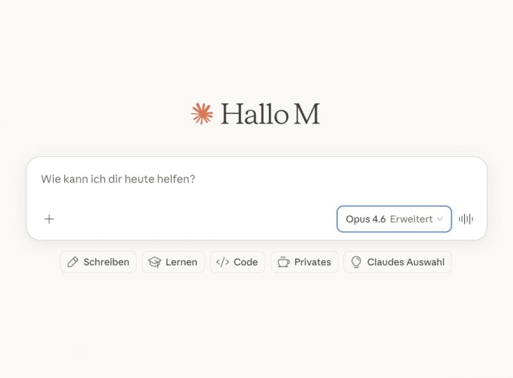Click the lightbulb icon beside Claudes Auswahl

coord(356,262)
